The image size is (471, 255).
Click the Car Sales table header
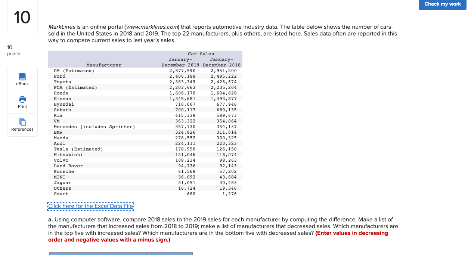[200, 53]
